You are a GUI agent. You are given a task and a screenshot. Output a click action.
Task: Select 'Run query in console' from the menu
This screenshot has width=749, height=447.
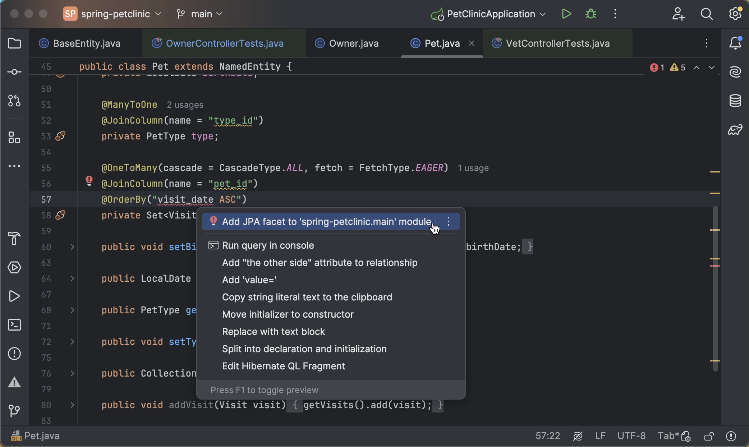point(268,245)
